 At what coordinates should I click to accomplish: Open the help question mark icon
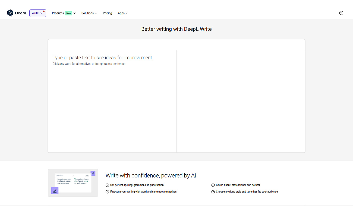(x=341, y=13)
